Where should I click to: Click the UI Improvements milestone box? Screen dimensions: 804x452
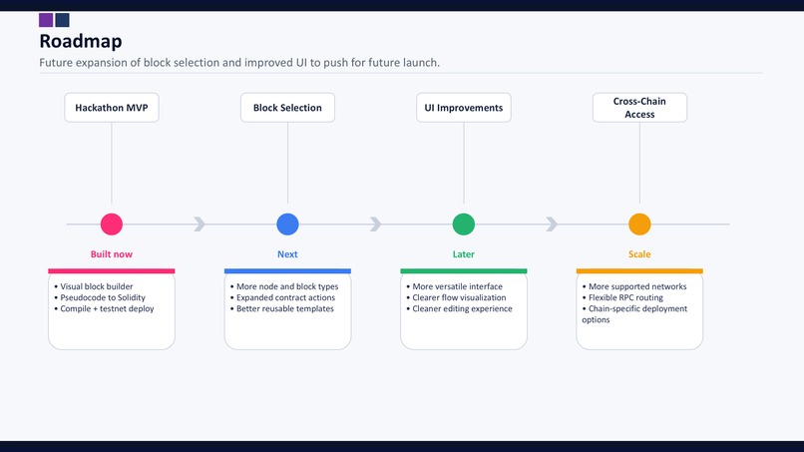pyautogui.click(x=464, y=107)
